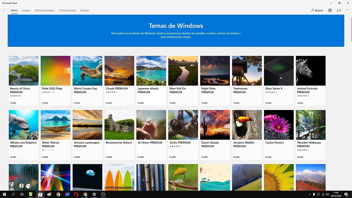Expand the hidden system tray icons chevron
Screen dimensions: 352x198
click(x=310, y=194)
